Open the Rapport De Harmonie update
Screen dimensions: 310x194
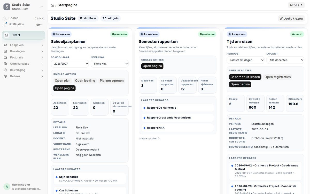177,108
